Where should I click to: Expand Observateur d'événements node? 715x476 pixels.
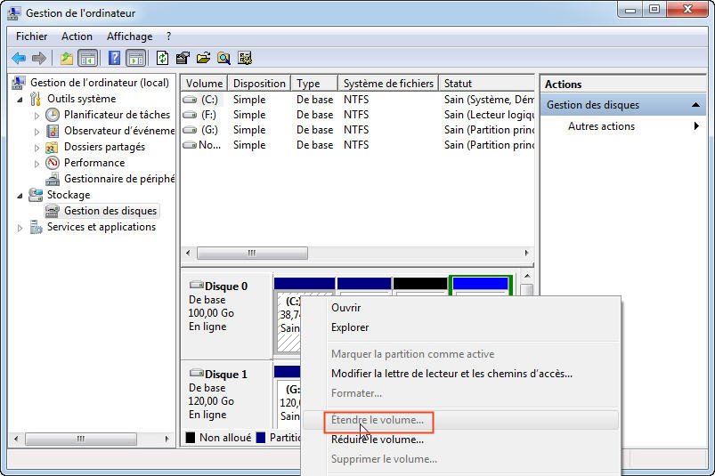coord(37,132)
